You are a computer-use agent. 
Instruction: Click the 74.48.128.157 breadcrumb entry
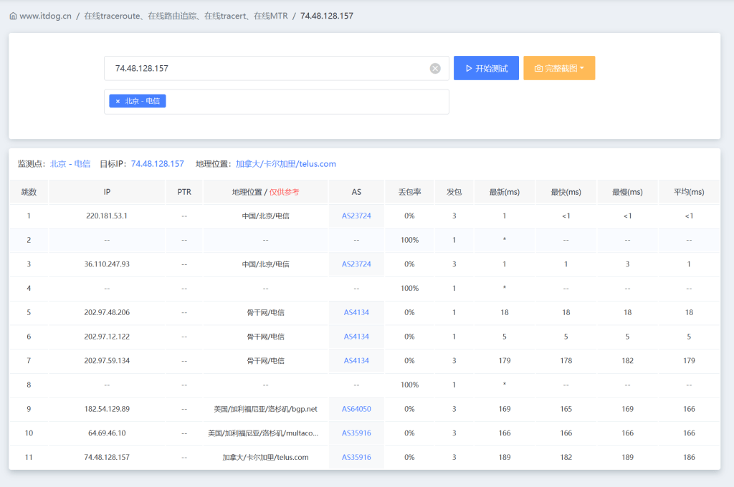[327, 16]
